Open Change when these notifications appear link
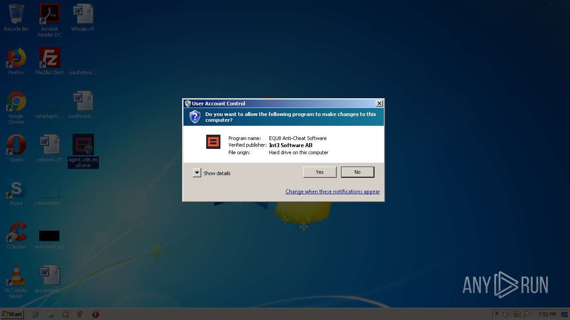The height and width of the screenshot is (320, 570). (333, 192)
